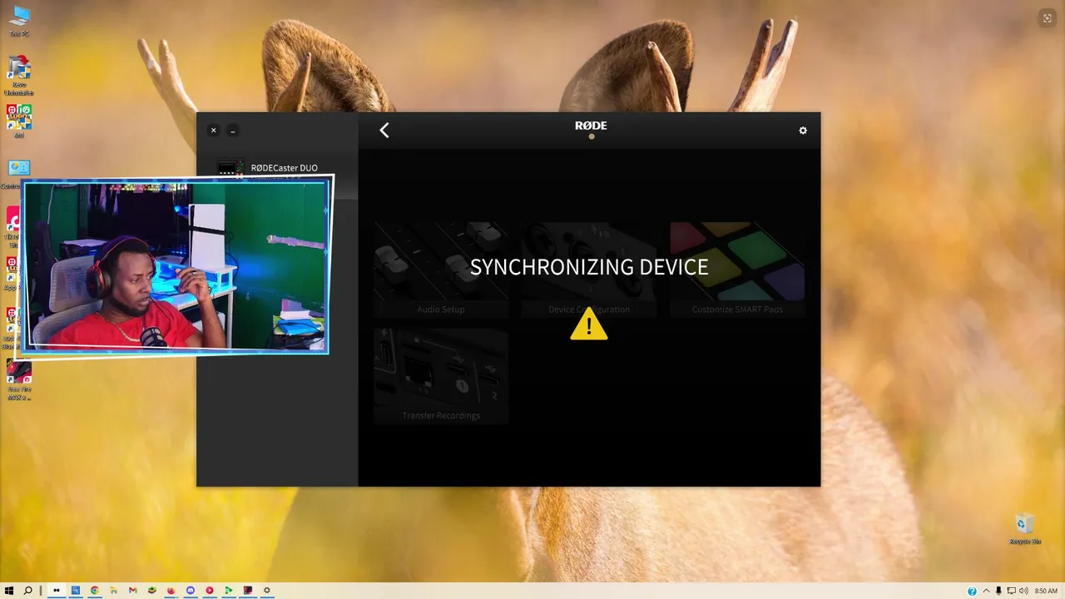Click the RØDECaster DUO device thumbnail icon

(x=230, y=167)
